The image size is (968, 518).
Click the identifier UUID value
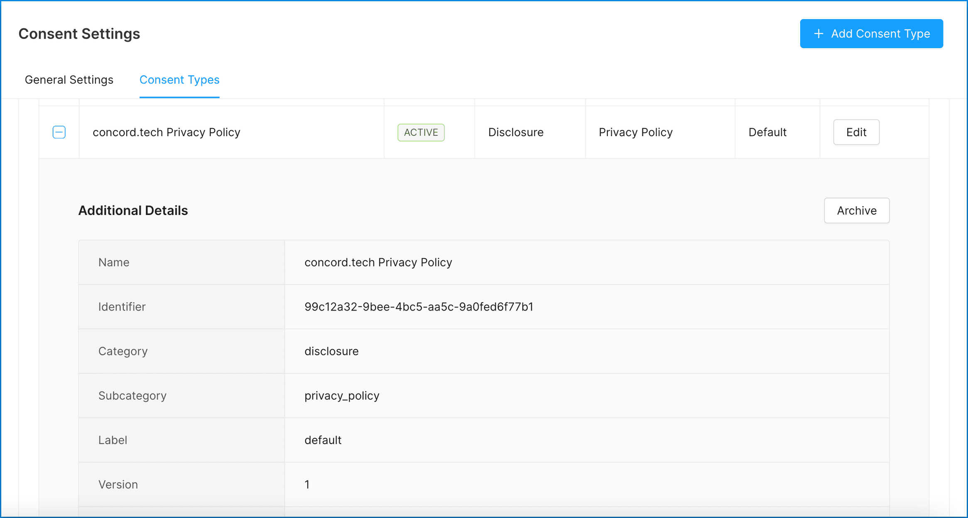(x=418, y=307)
